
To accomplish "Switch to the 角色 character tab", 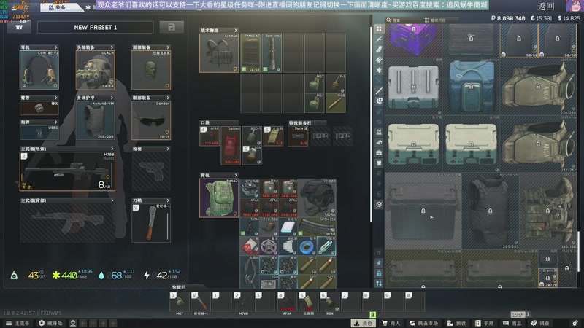I will point(363,323).
